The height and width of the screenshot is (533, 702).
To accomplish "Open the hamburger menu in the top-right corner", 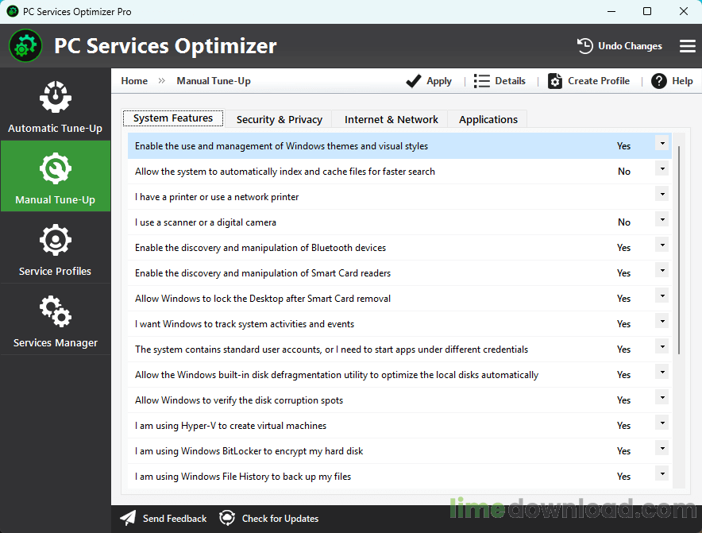I will click(x=688, y=46).
